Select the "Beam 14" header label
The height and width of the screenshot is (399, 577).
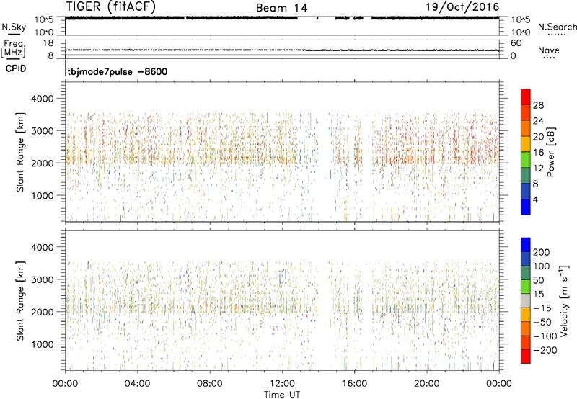point(281,8)
